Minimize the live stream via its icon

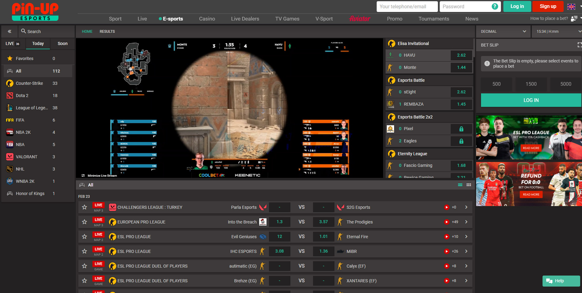tap(83, 176)
